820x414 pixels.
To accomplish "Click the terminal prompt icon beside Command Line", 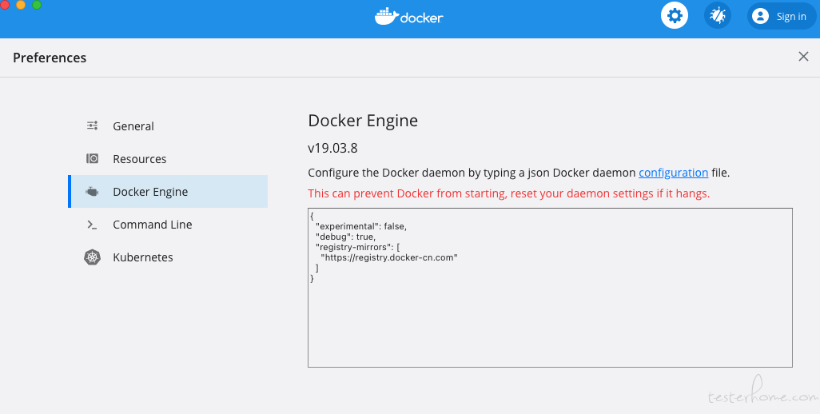I will pos(93,225).
